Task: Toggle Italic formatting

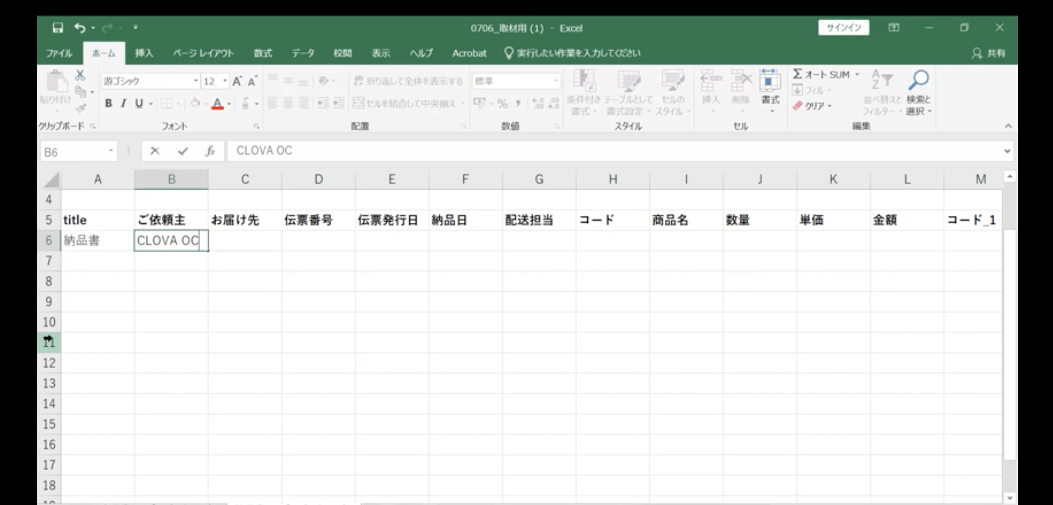Action: (123, 103)
